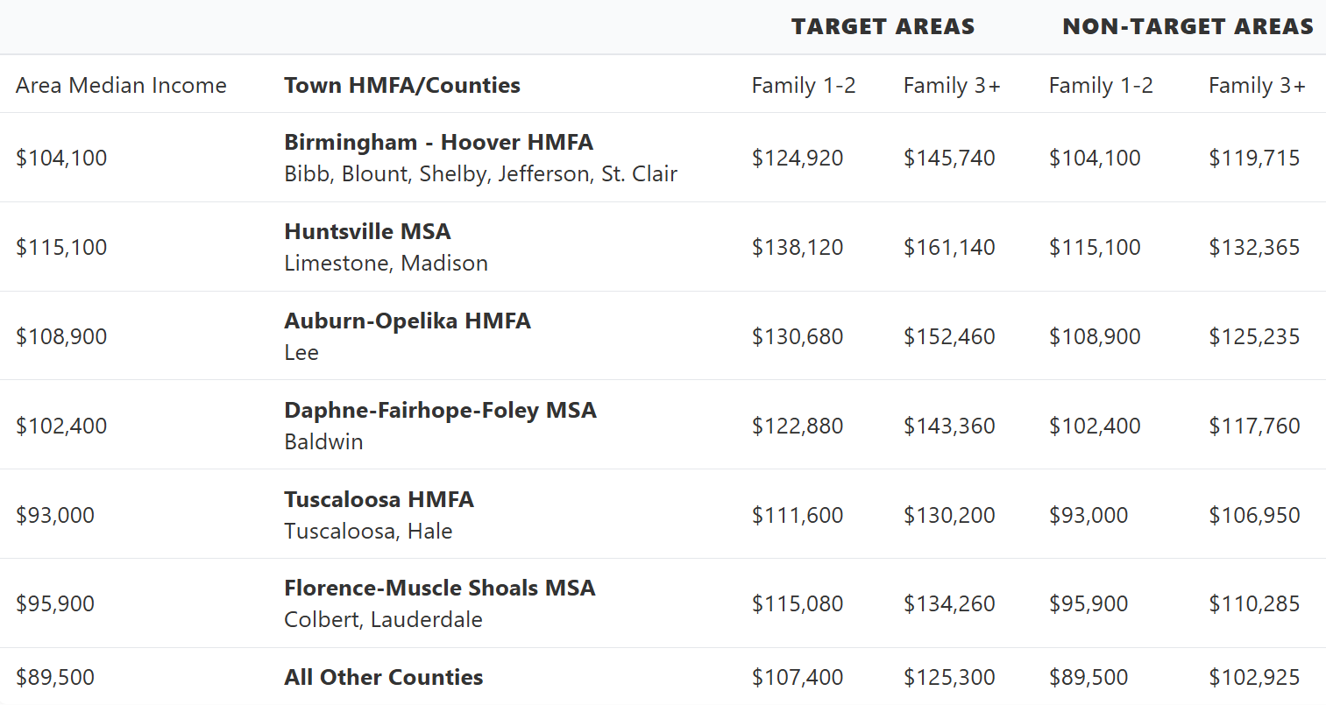Click the $102,925 All Other Counties value
Viewport: 1326px width, 705px height.
[1254, 677]
